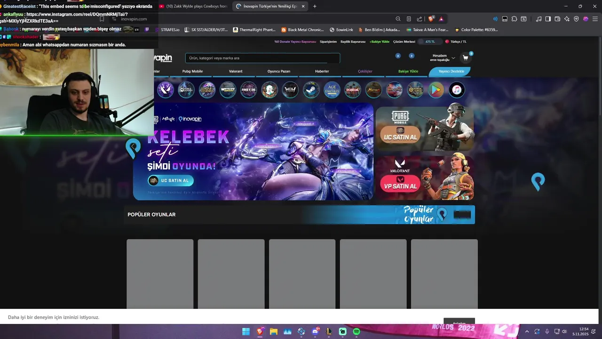602x339 pixels.
Task: Click the +Bakiye Yükle top link
Action: (379, 41)
